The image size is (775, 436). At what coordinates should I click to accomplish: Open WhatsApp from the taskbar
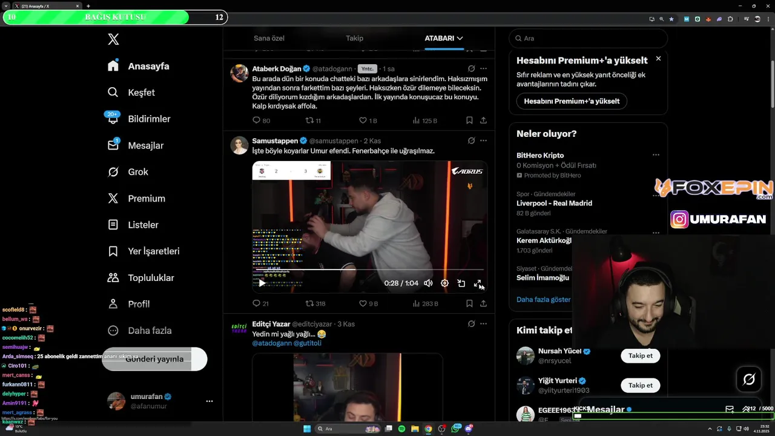[x=455, y=429]
